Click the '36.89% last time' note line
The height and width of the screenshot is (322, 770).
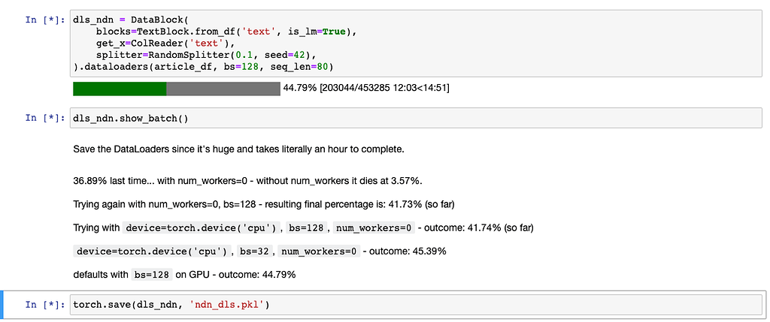tap(247, 182)
